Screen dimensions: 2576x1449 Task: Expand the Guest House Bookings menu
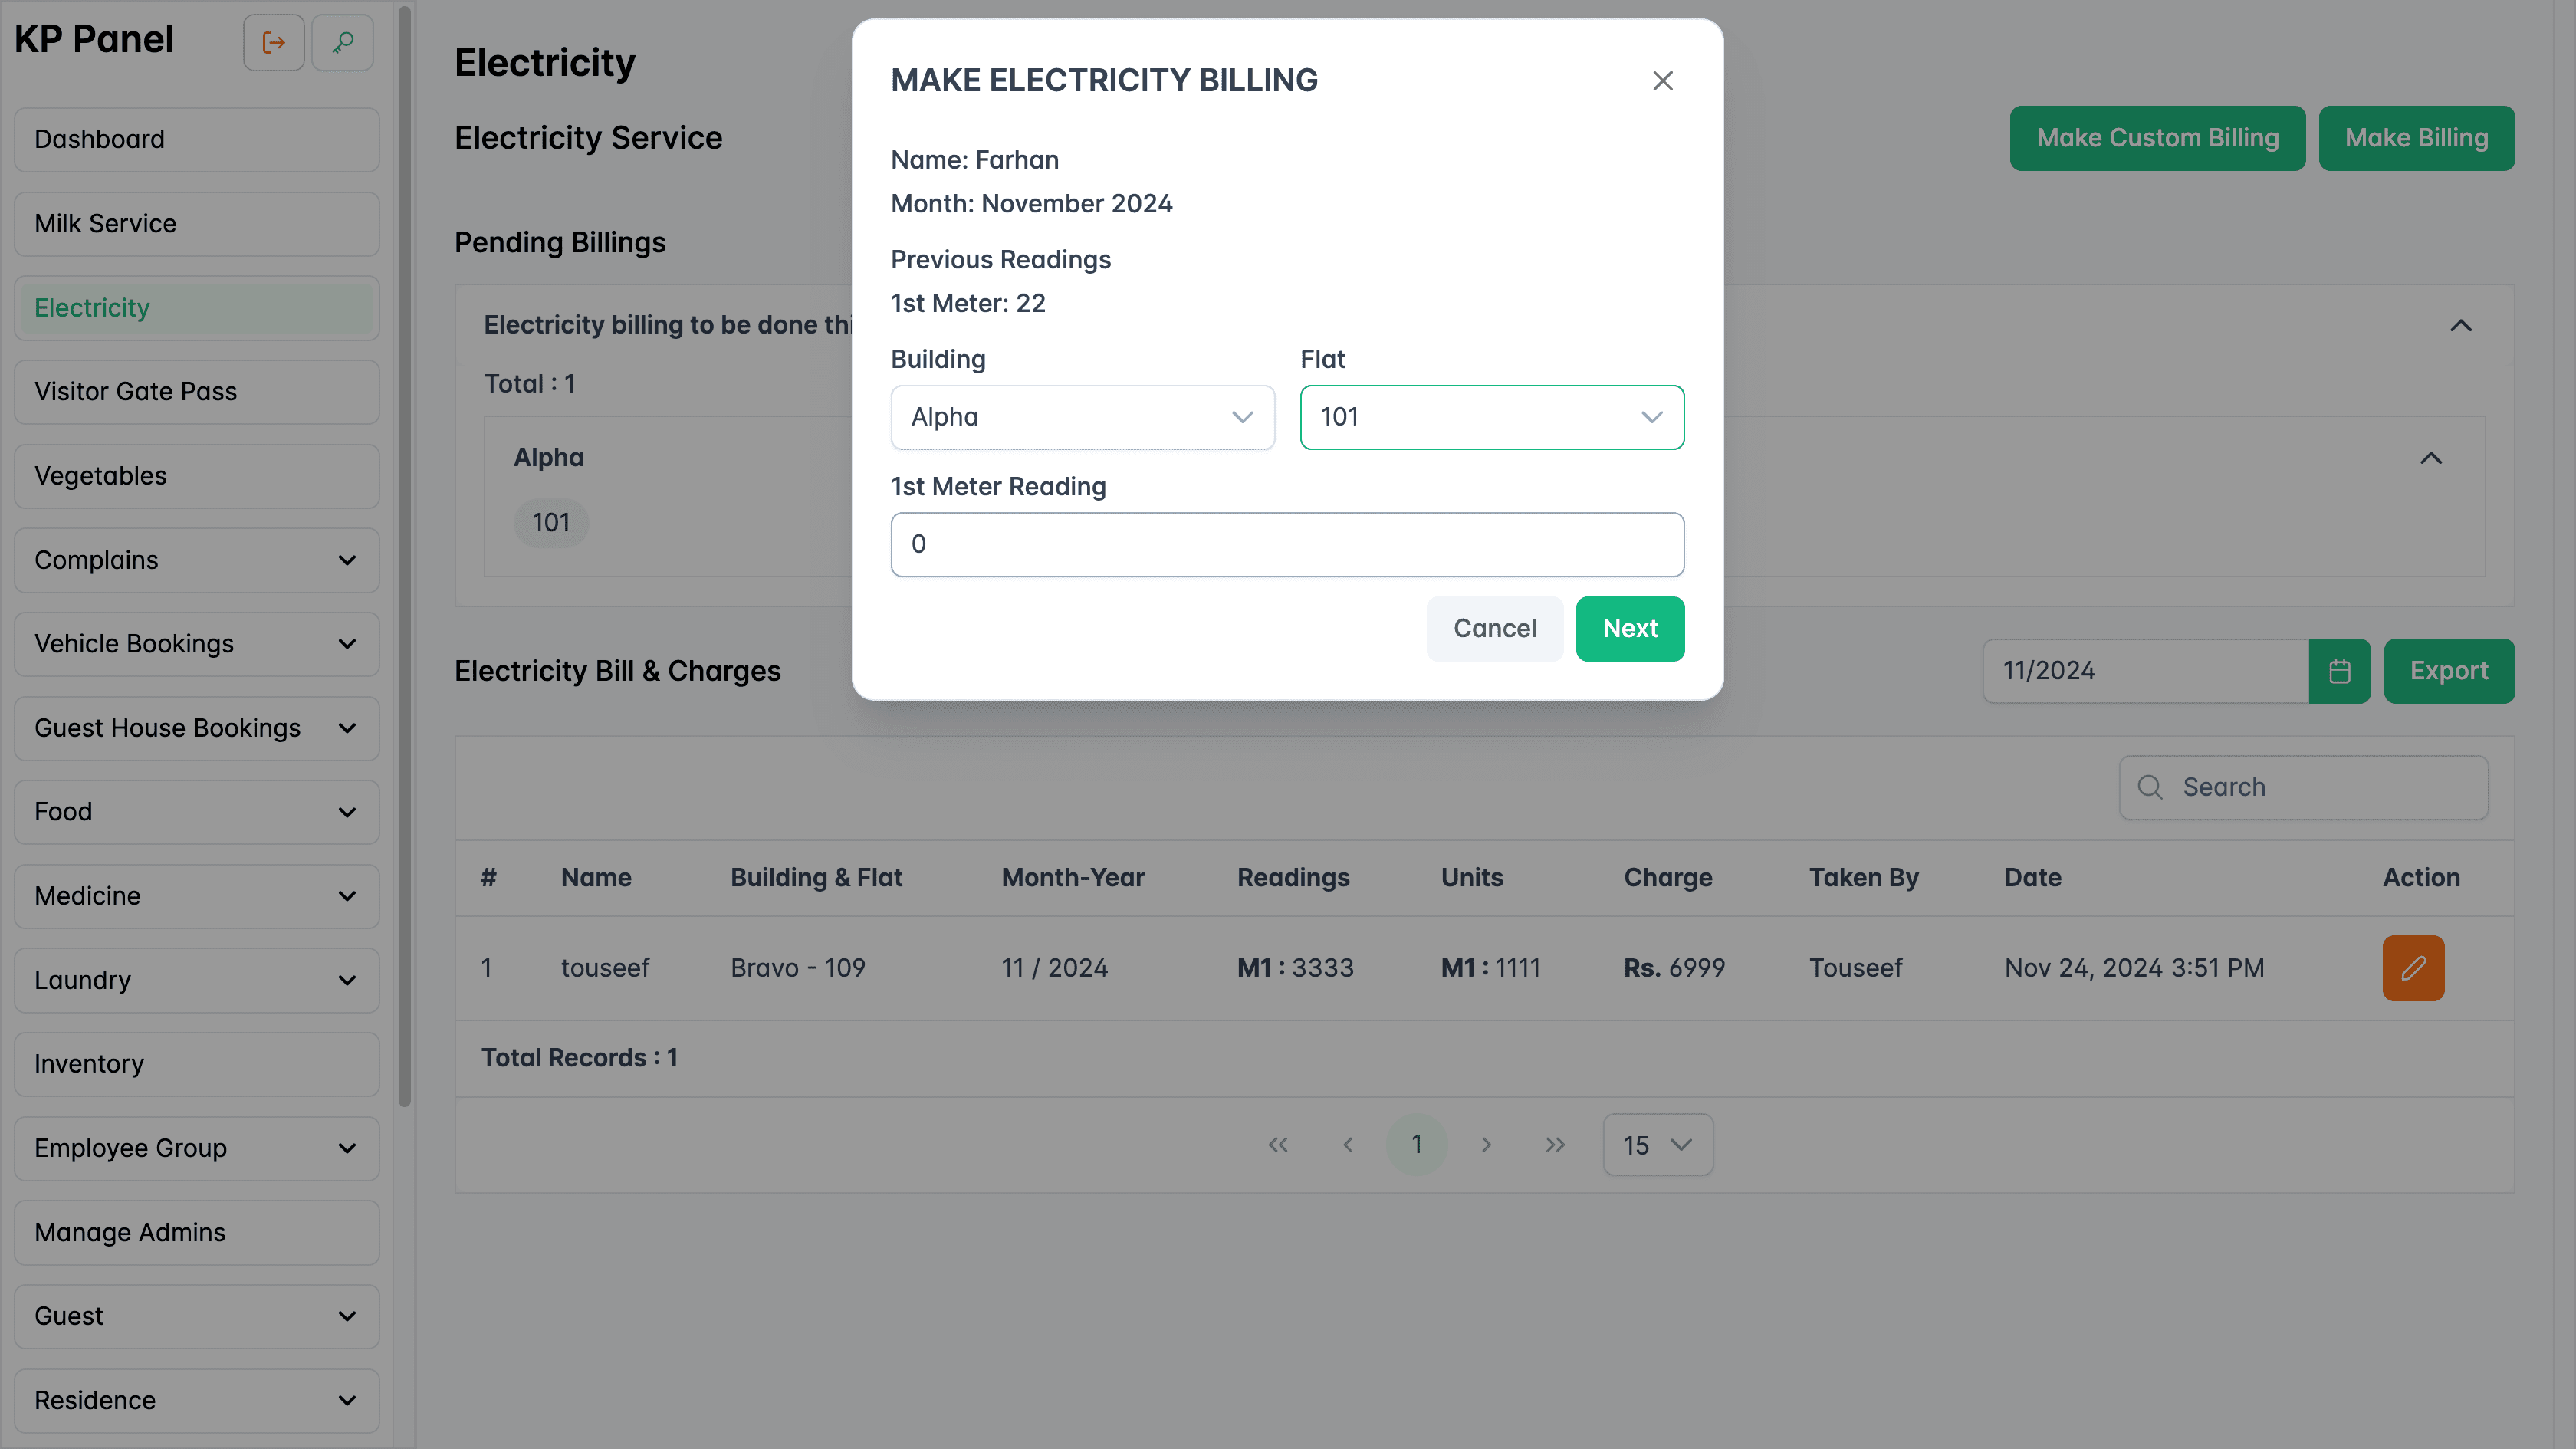pyautogui.click(x=196, y=728)
